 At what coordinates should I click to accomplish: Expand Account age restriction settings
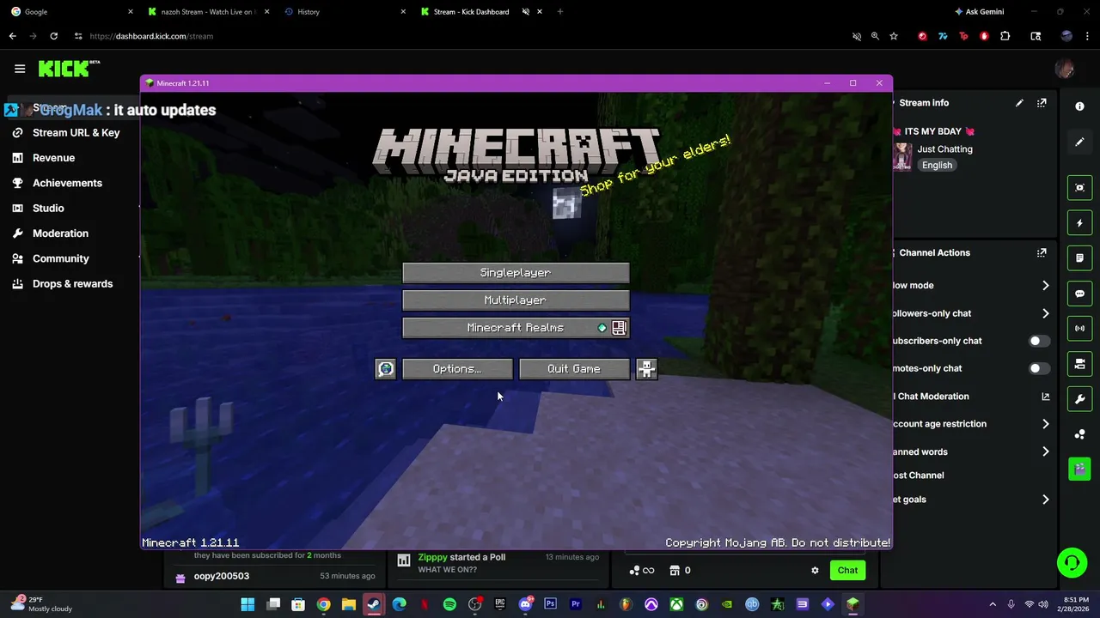coord(1045,424)
